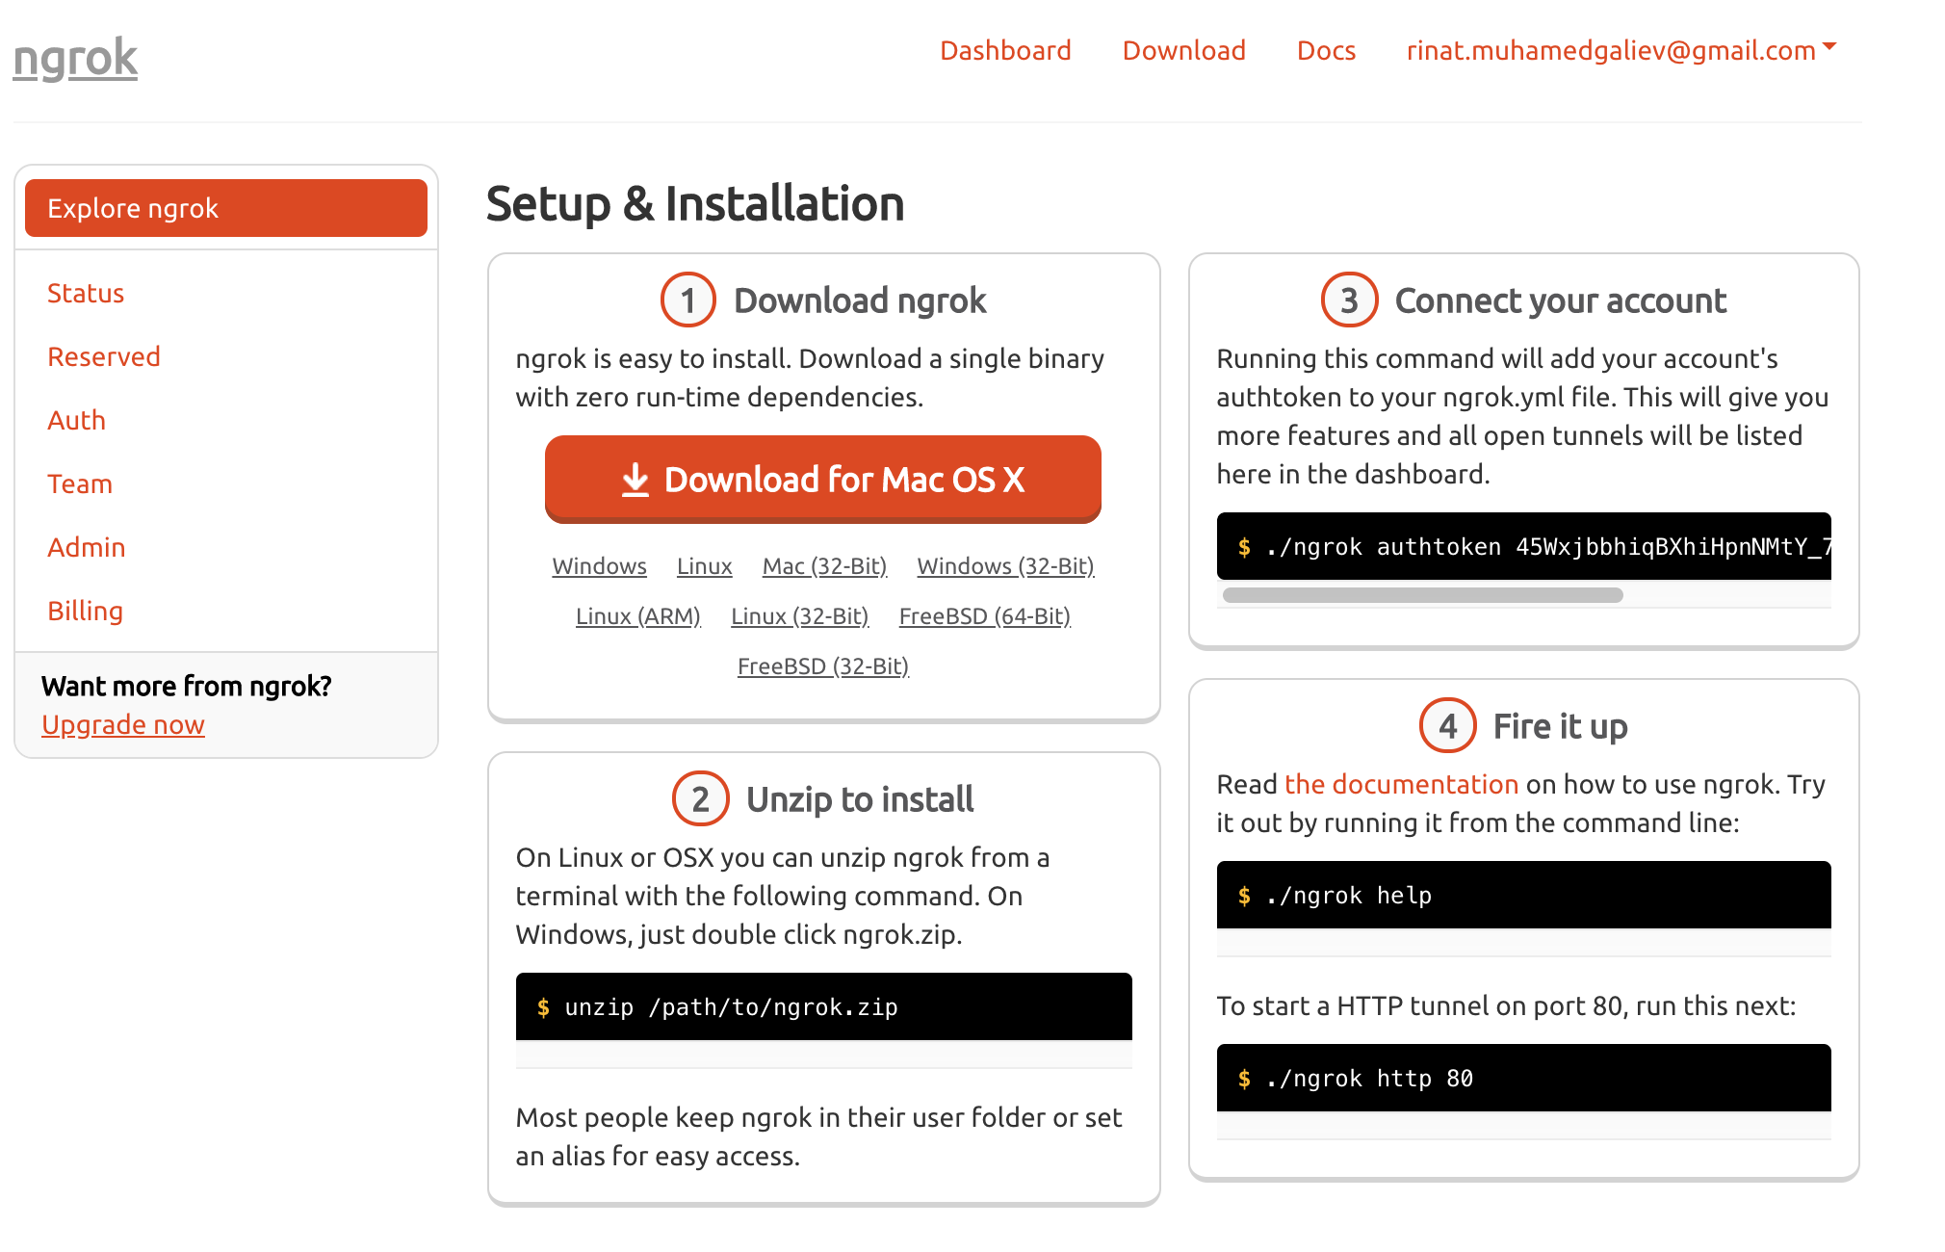Click the Setup & Installation heading

pyautogui.click(x=695, y=204)
